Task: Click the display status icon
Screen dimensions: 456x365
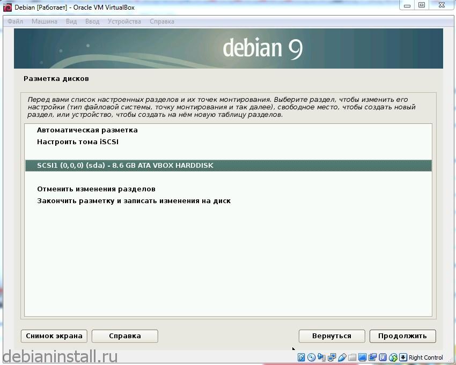Action: tap(362, 357)
